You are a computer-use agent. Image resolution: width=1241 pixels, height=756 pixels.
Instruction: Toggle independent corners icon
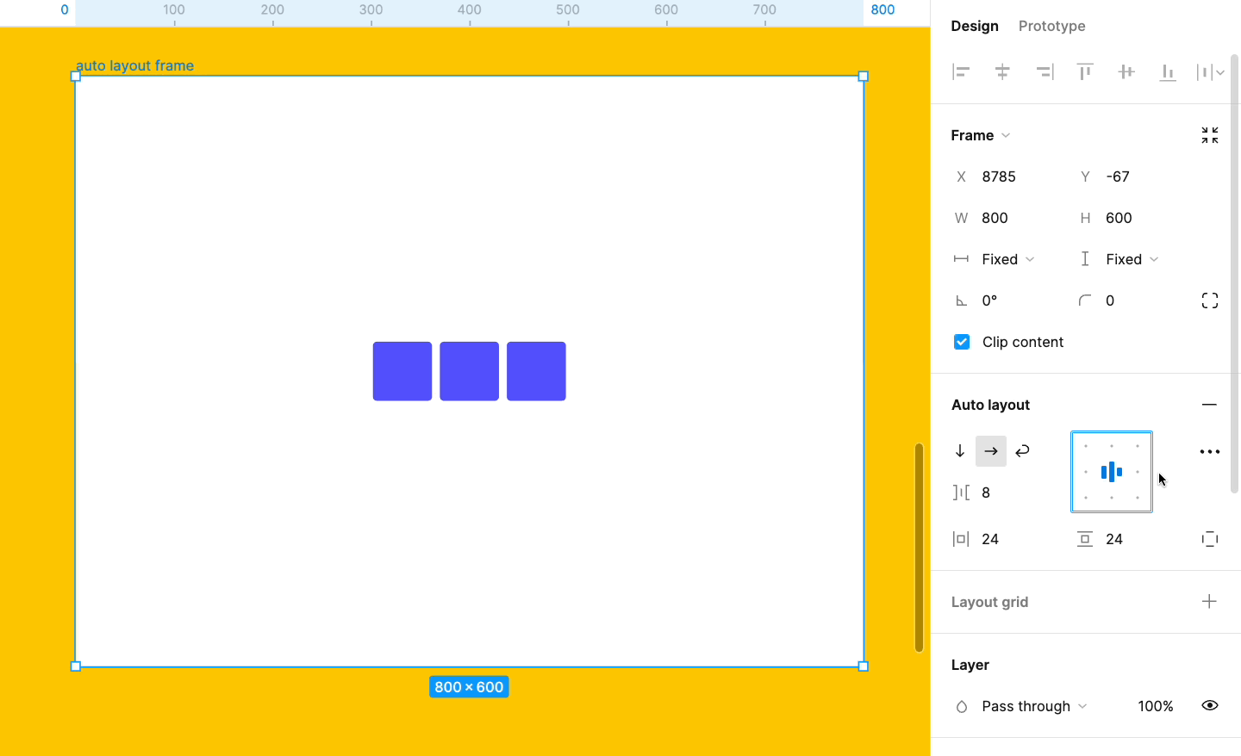(1210, 301)
